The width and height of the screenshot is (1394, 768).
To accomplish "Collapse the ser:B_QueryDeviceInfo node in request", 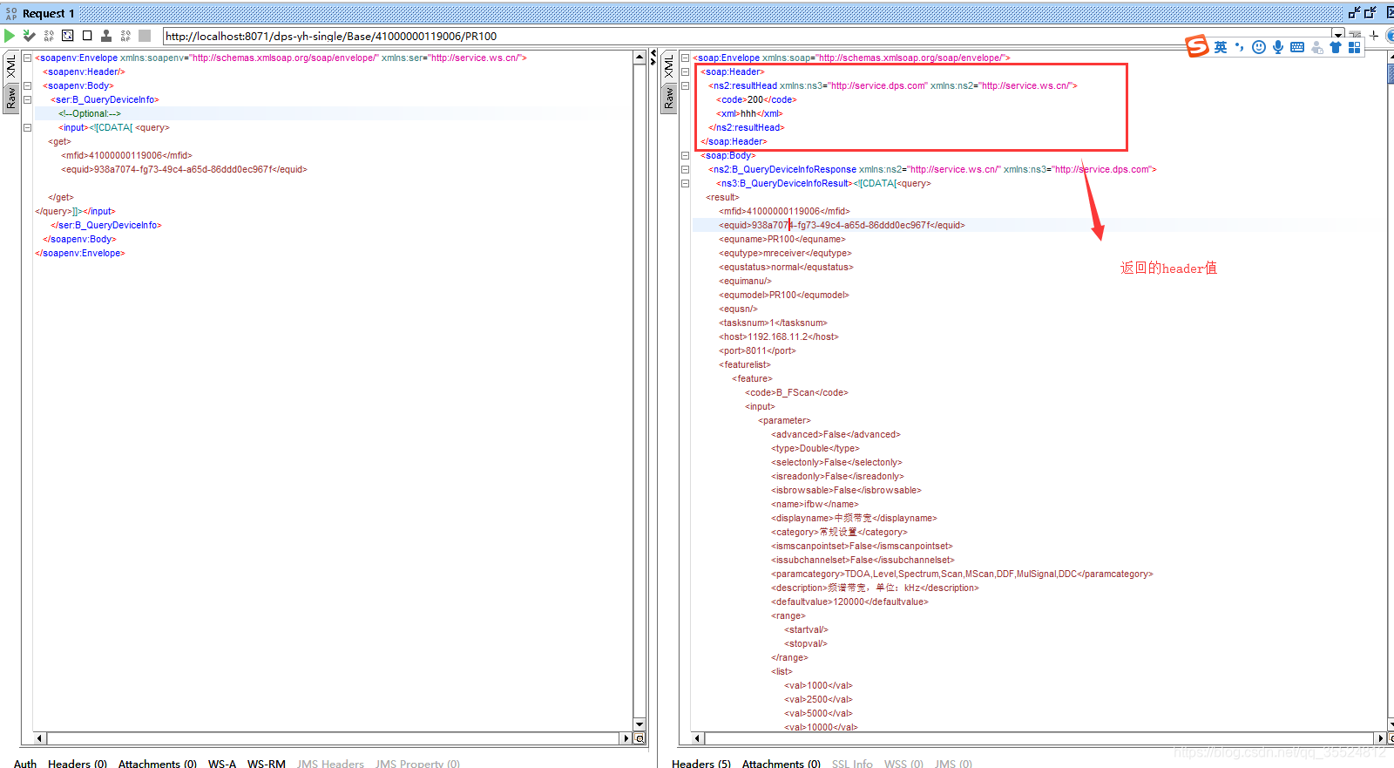I will (27, 99).
